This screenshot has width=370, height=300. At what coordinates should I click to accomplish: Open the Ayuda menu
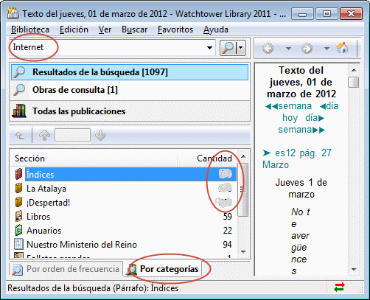(216, 29)
